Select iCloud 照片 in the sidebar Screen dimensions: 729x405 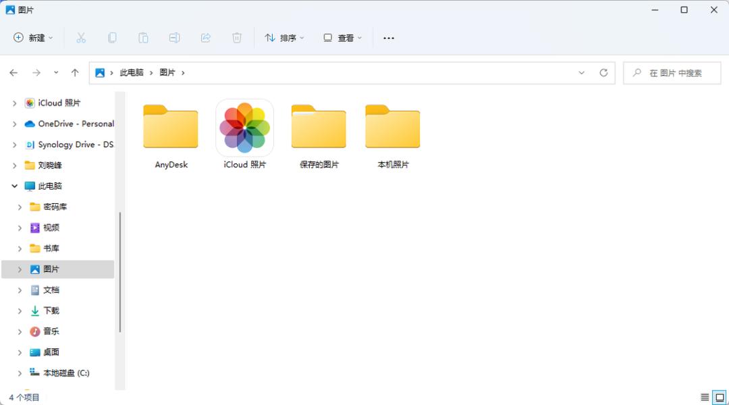(x=59, y=103)
